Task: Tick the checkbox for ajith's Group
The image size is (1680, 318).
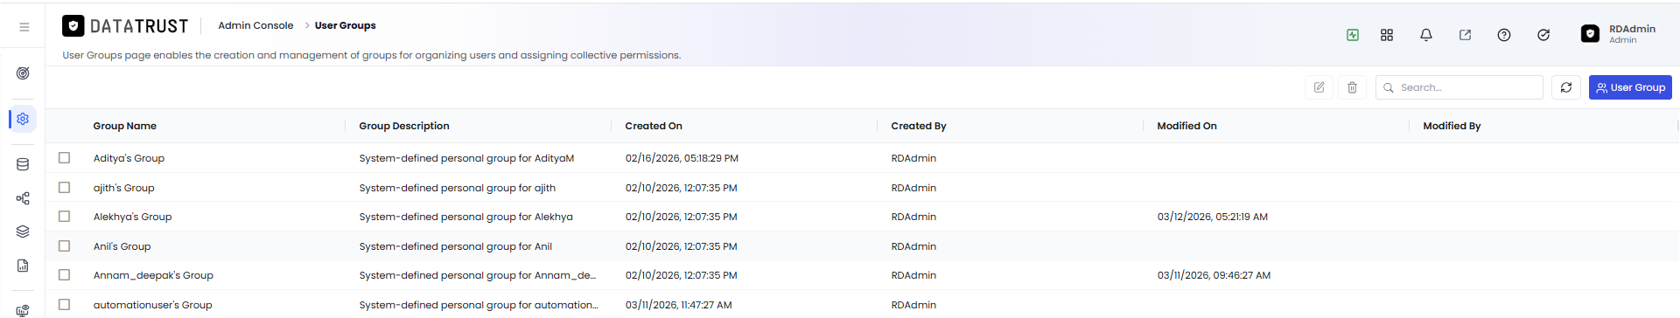Action: [64, 188]
